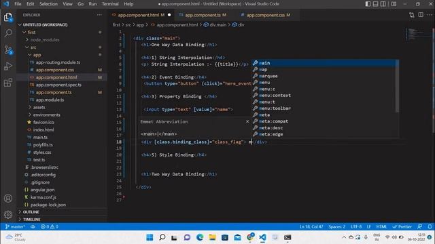Click the master branch in status bar
Image resolution: width=435 pixels, height=244 pixels.
[x=15, y=226]
